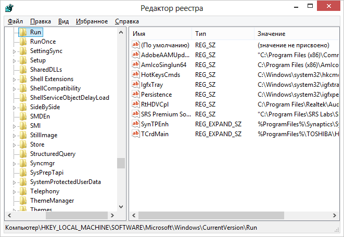The width and height of the screenshot is (344, 237).
Task: Click the Registry Editor title bar icon
Action: click(x=9, y=8)
